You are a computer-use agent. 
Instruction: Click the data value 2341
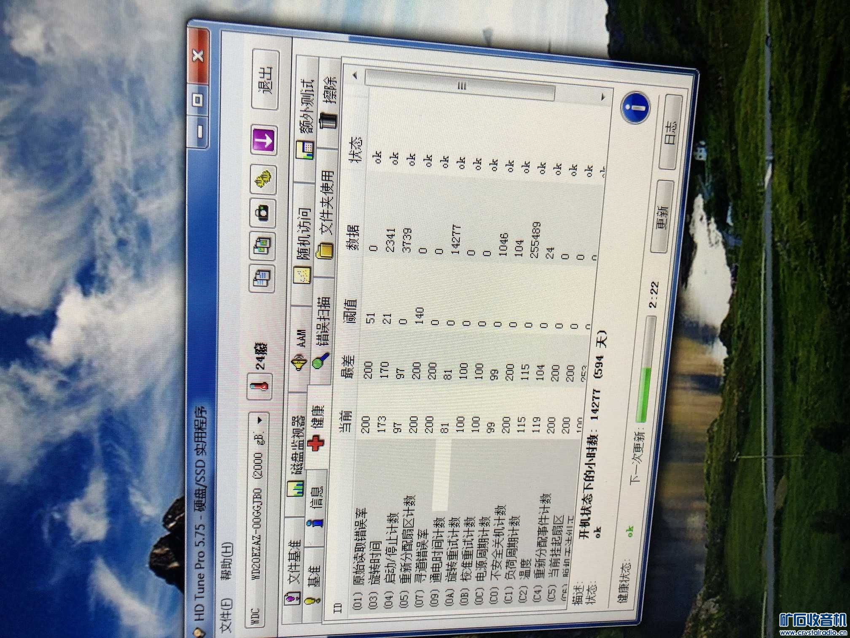[x=391, y=240]
